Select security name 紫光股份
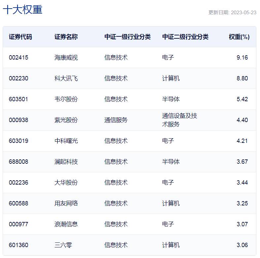Screen dimensions: 260x258 coord(66,120)
